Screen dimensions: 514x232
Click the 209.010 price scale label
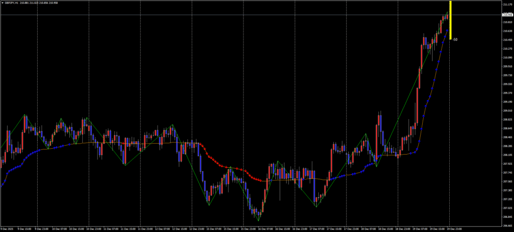(x=507, y=111)
